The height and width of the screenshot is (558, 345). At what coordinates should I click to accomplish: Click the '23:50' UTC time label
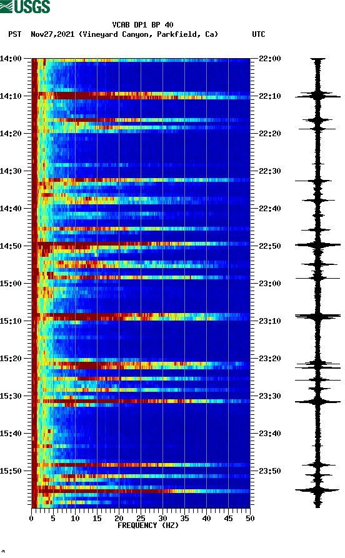tap(270, 471)
